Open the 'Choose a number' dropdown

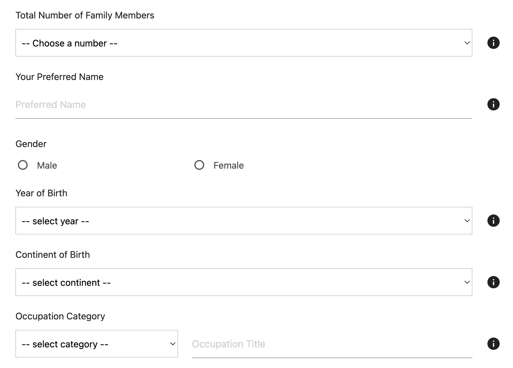244,43
